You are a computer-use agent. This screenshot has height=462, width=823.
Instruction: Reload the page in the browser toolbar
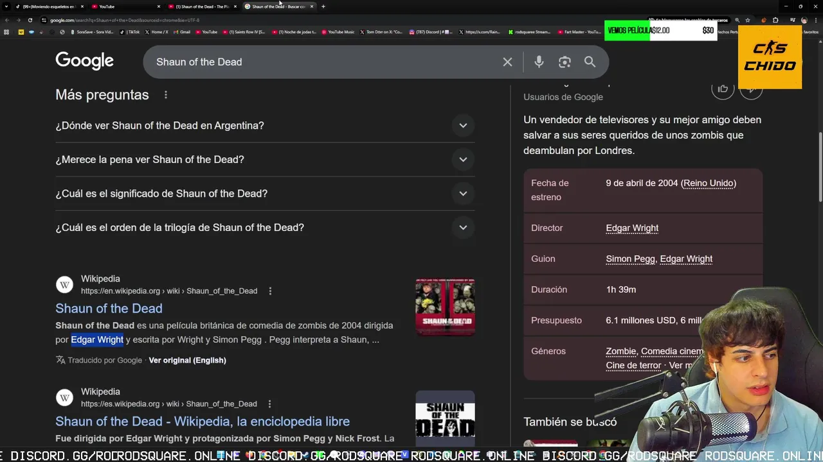(x=30, y=20)
